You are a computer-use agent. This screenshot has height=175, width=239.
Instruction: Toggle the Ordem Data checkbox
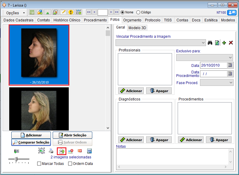coord(70,163)
